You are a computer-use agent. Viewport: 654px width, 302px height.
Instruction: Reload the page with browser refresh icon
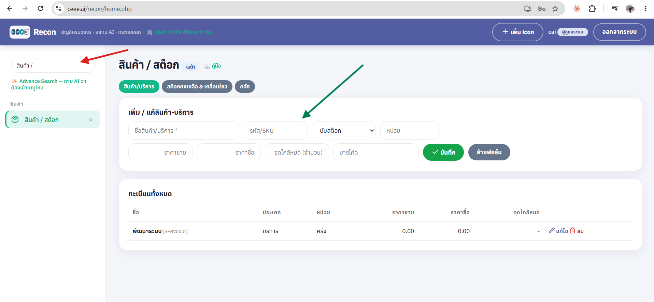[x=40, y=9]
